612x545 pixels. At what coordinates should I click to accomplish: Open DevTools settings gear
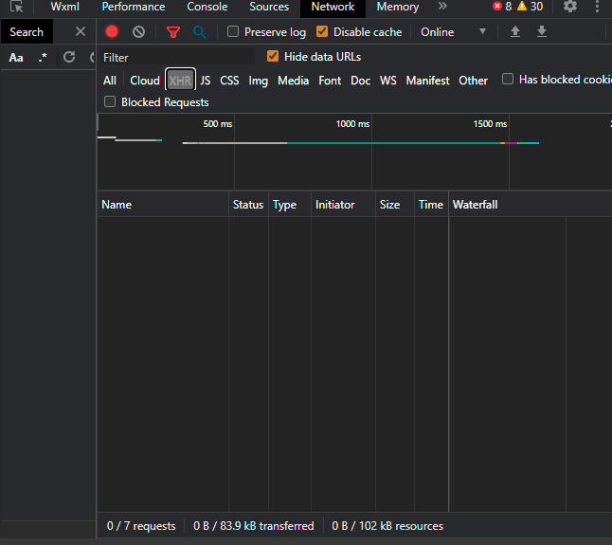(570, 7)
